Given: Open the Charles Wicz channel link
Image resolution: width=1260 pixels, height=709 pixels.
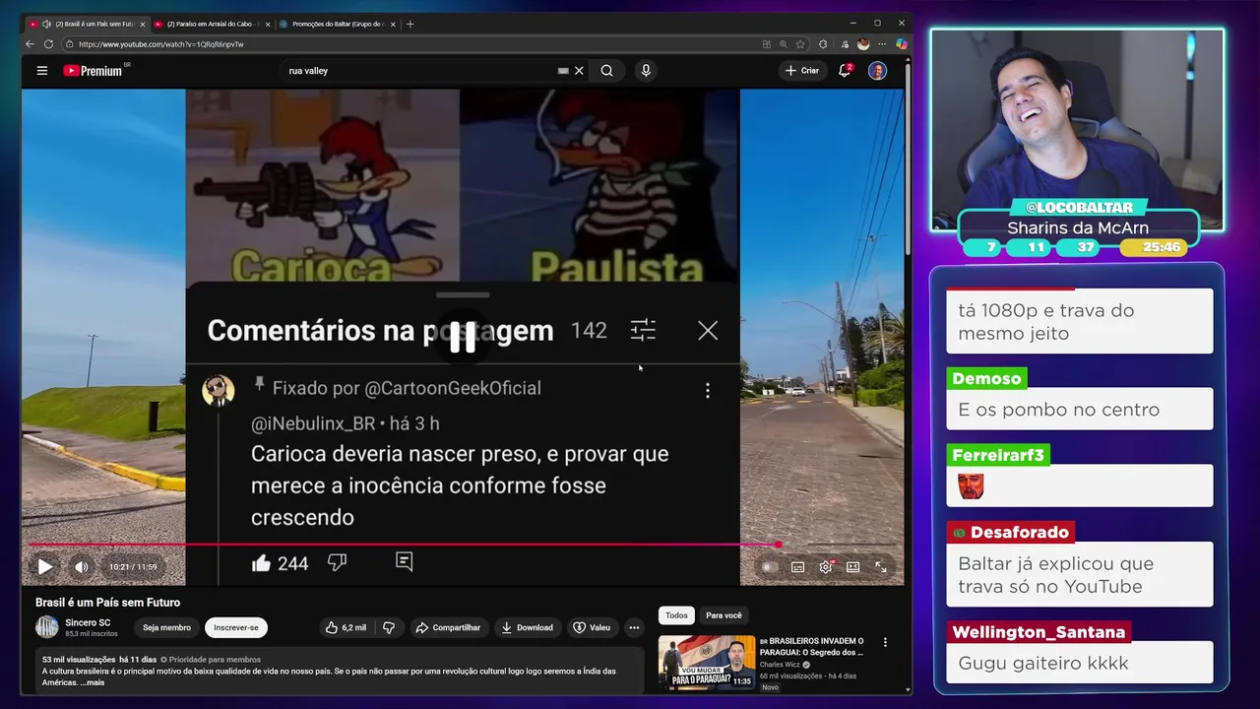Looking at the screenshot, I should [x=780, y=665].
